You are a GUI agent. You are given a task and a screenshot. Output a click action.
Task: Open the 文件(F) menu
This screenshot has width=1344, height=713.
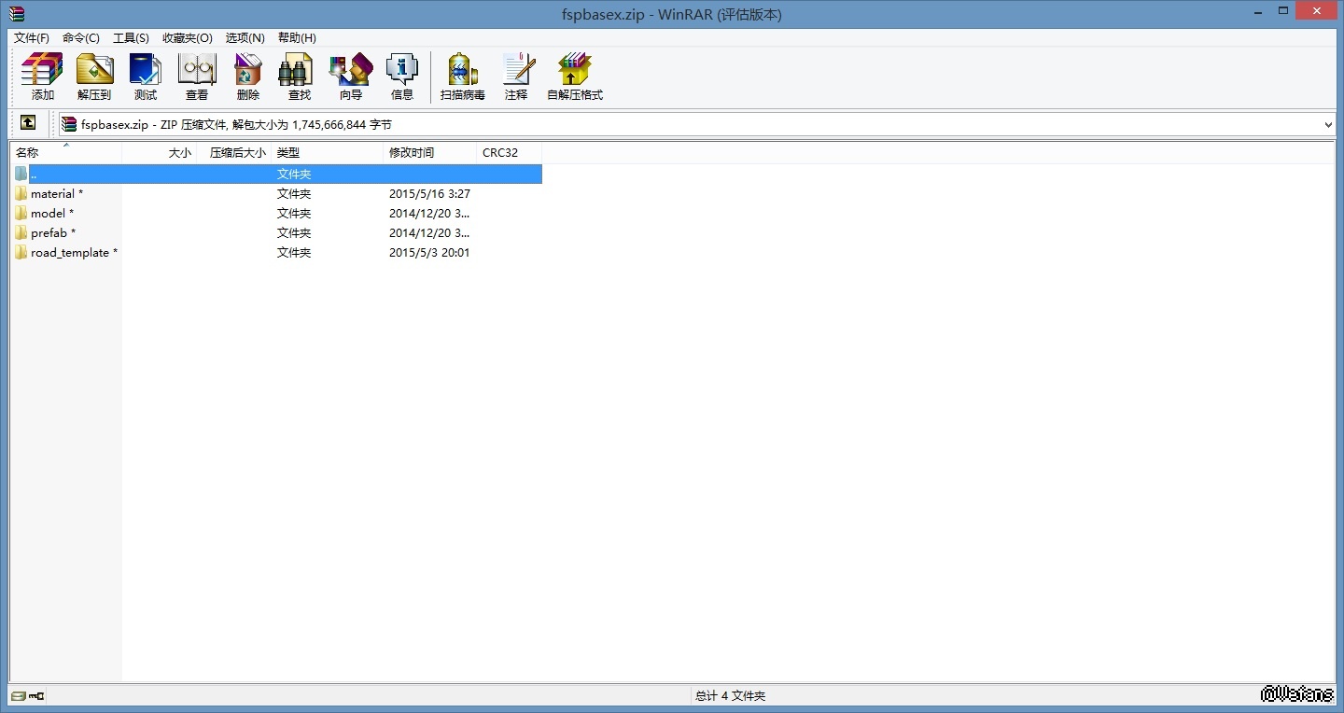pos(32,38)
